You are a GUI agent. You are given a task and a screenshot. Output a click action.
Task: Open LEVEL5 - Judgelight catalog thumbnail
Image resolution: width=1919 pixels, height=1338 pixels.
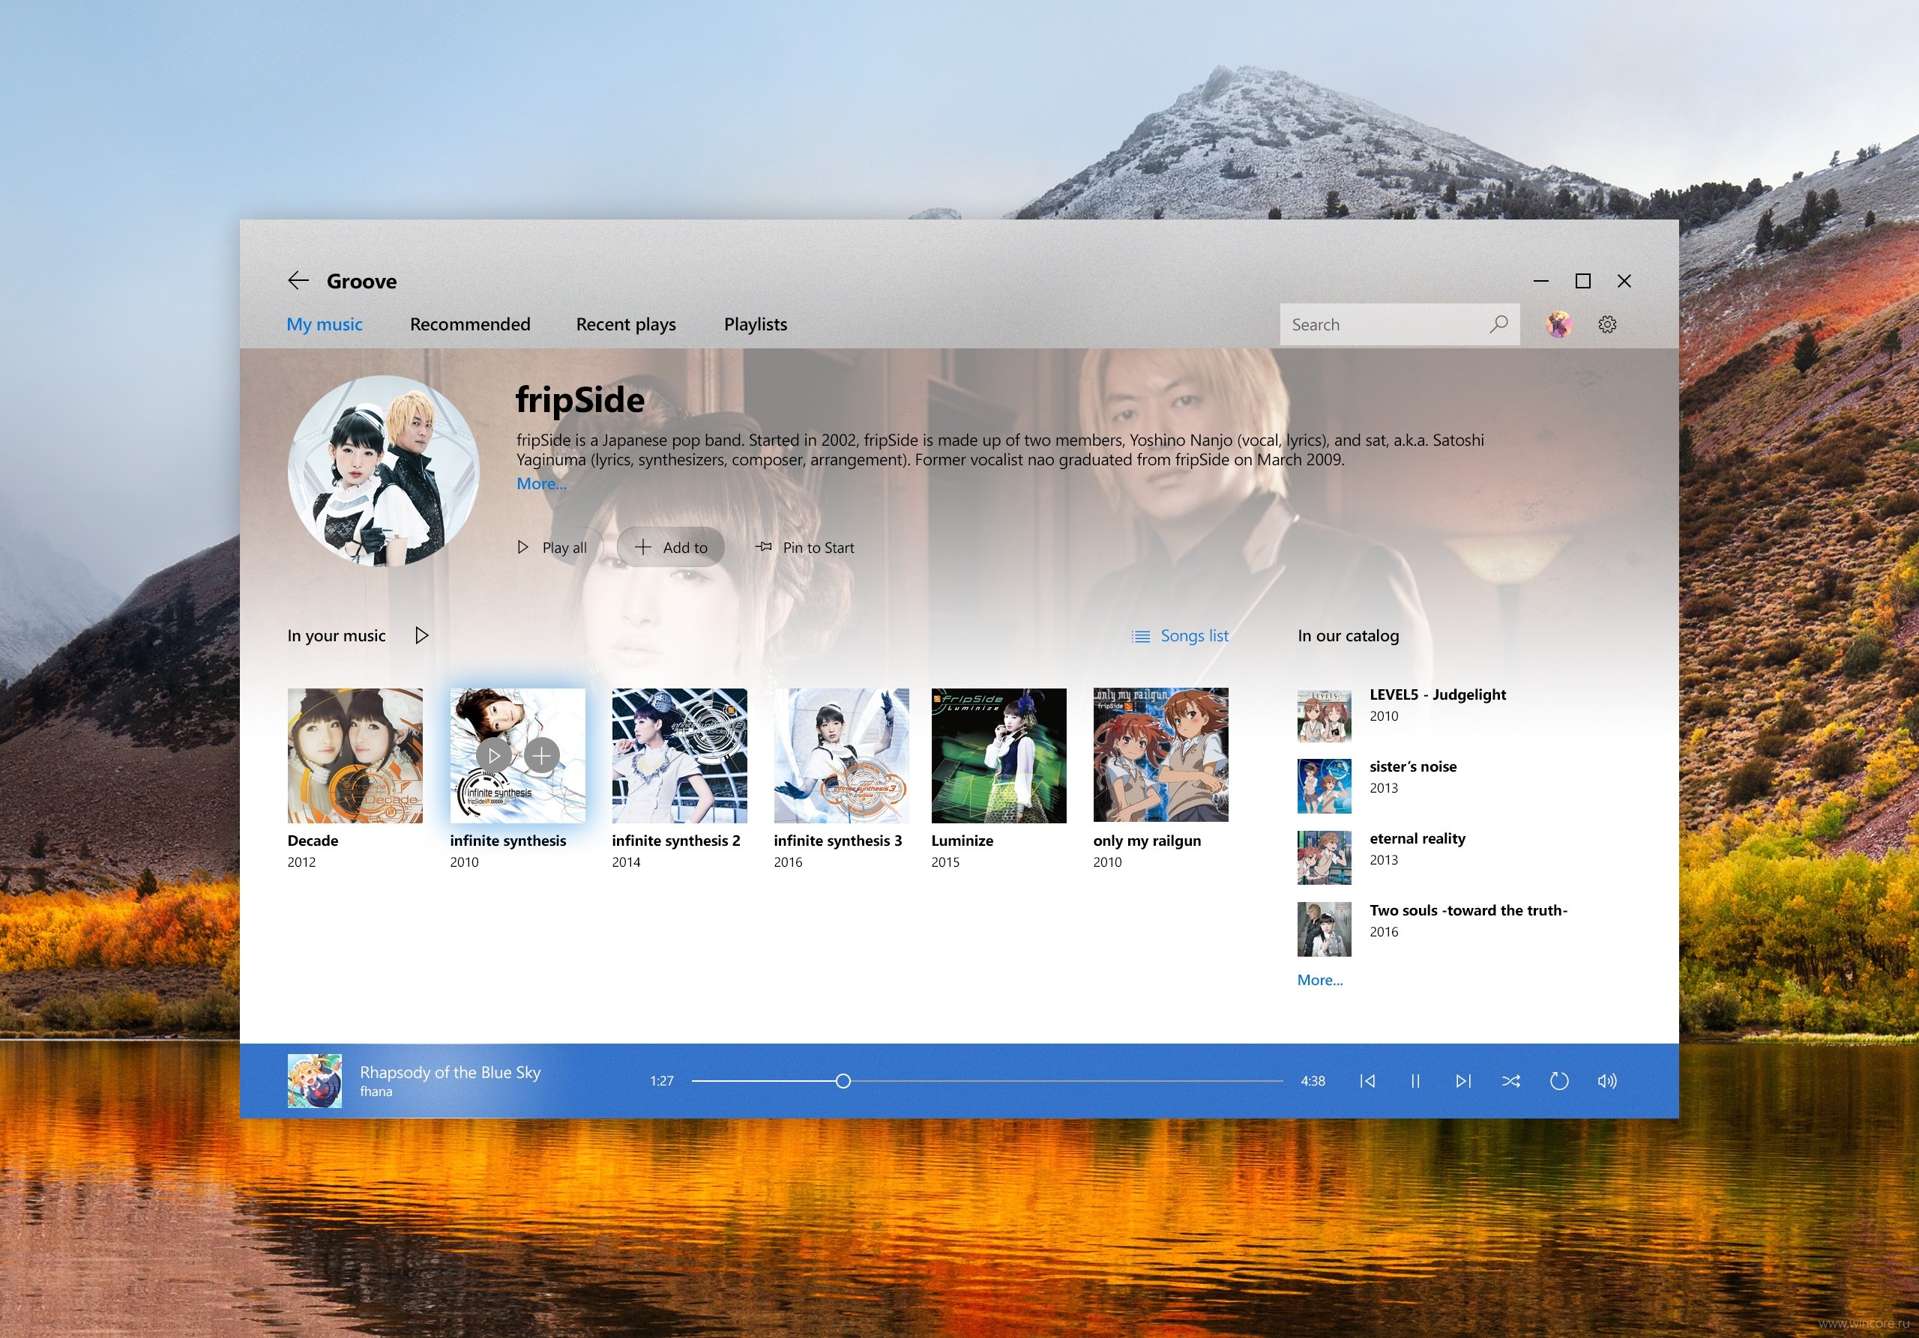coord(1324,715)
